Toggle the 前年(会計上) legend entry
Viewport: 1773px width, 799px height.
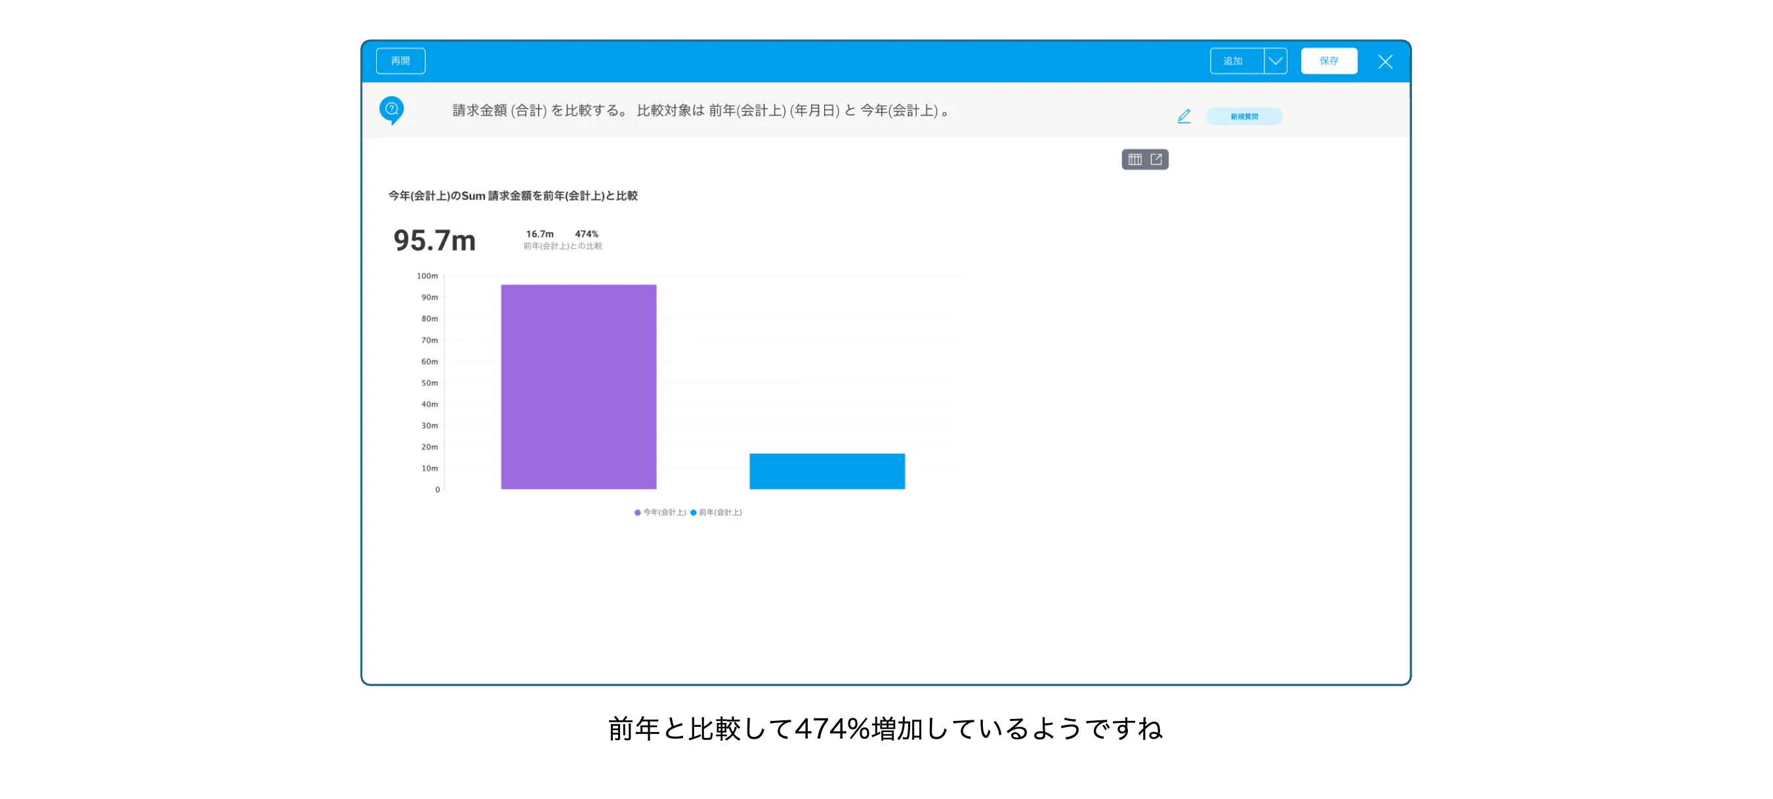pos(719,513)
